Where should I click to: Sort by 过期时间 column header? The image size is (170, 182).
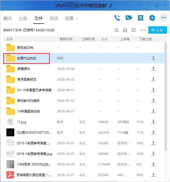88,39
